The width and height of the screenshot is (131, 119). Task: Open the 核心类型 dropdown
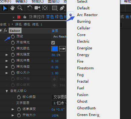(59, 97)
